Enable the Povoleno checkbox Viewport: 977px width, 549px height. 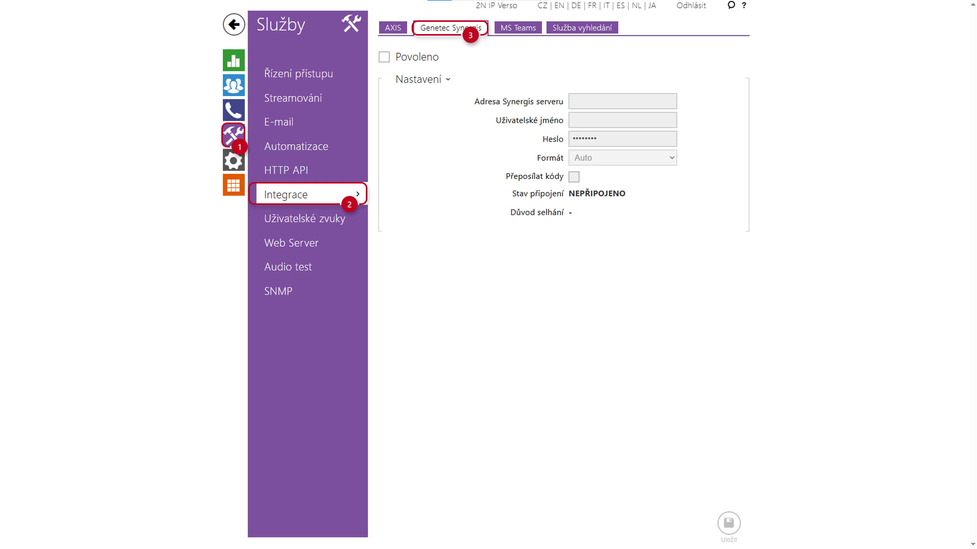point(384,57)
